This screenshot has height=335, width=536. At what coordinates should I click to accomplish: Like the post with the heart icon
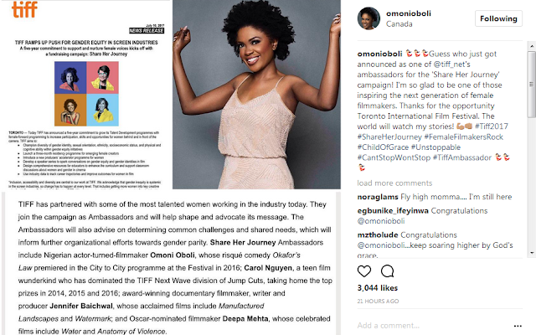[x=364, y=271]
